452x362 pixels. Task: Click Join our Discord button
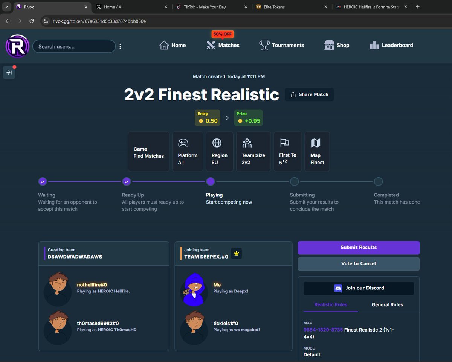pyautogui.click(x=359, y=288)
